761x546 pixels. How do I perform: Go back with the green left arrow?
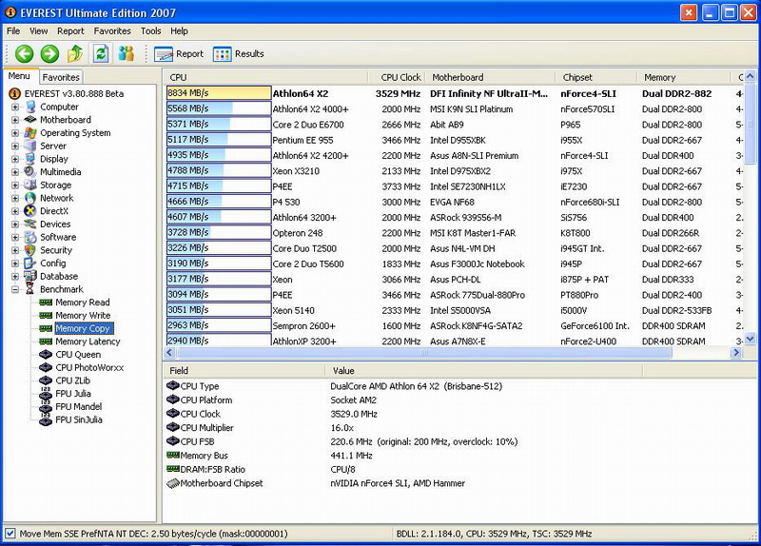click(x=24, y=53)
